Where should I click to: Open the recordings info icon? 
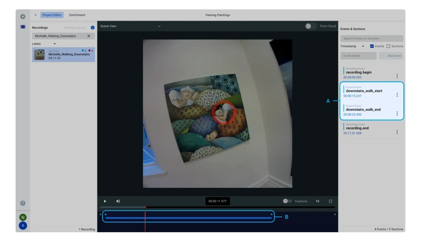(93, 28)
